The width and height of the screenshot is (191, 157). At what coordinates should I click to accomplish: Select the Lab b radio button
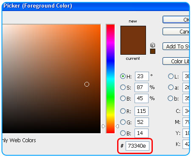pyautogui.click(x=171, y=98)
